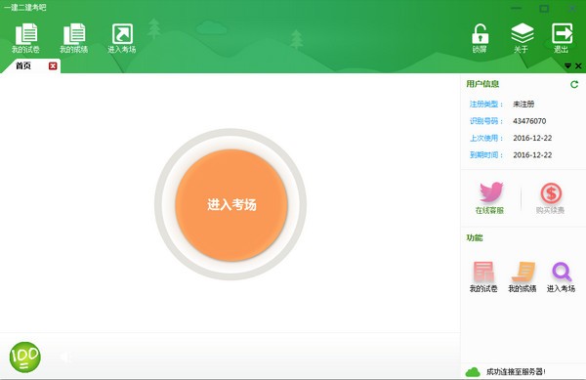Close the tab area with X button

(x=578, y=66)
